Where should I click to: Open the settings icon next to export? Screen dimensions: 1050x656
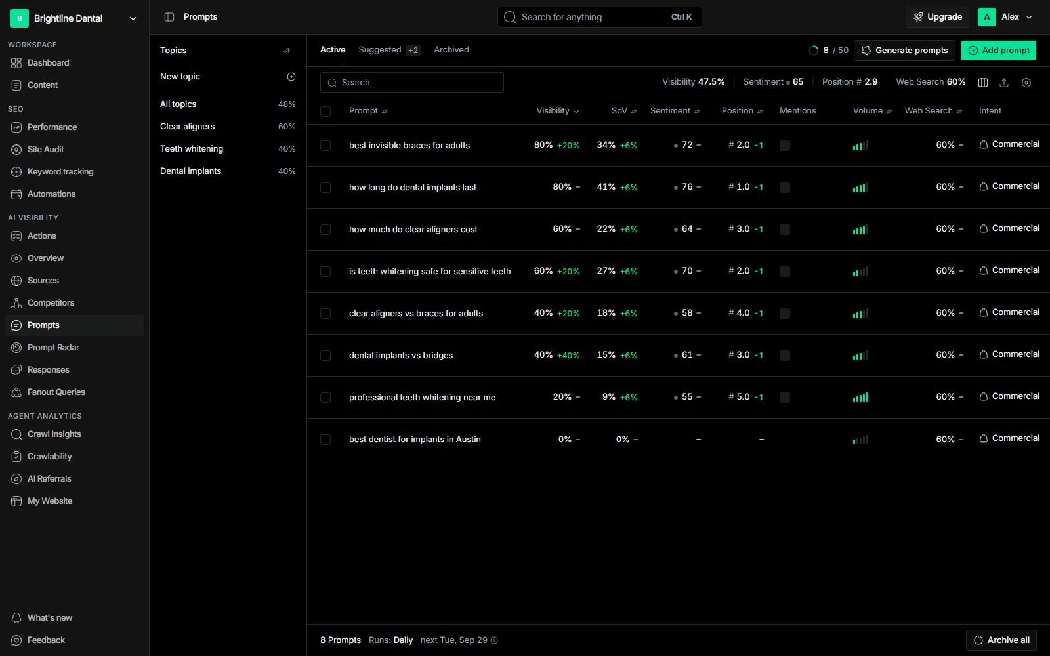point(1026,83)
